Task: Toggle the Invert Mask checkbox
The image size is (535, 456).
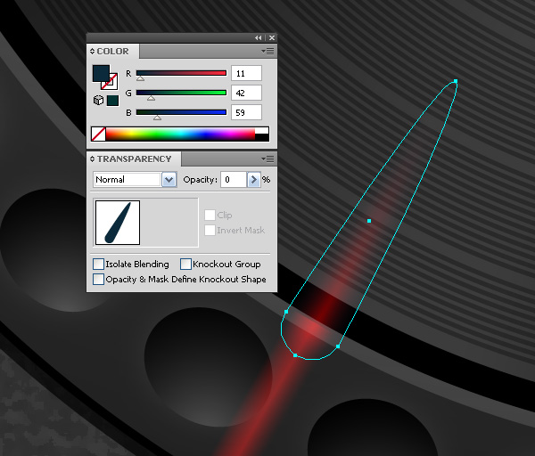Action: point(210,231)
